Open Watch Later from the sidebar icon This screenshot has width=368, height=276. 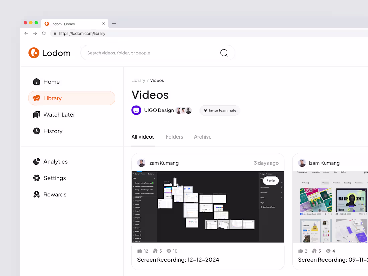pos(36,114)
